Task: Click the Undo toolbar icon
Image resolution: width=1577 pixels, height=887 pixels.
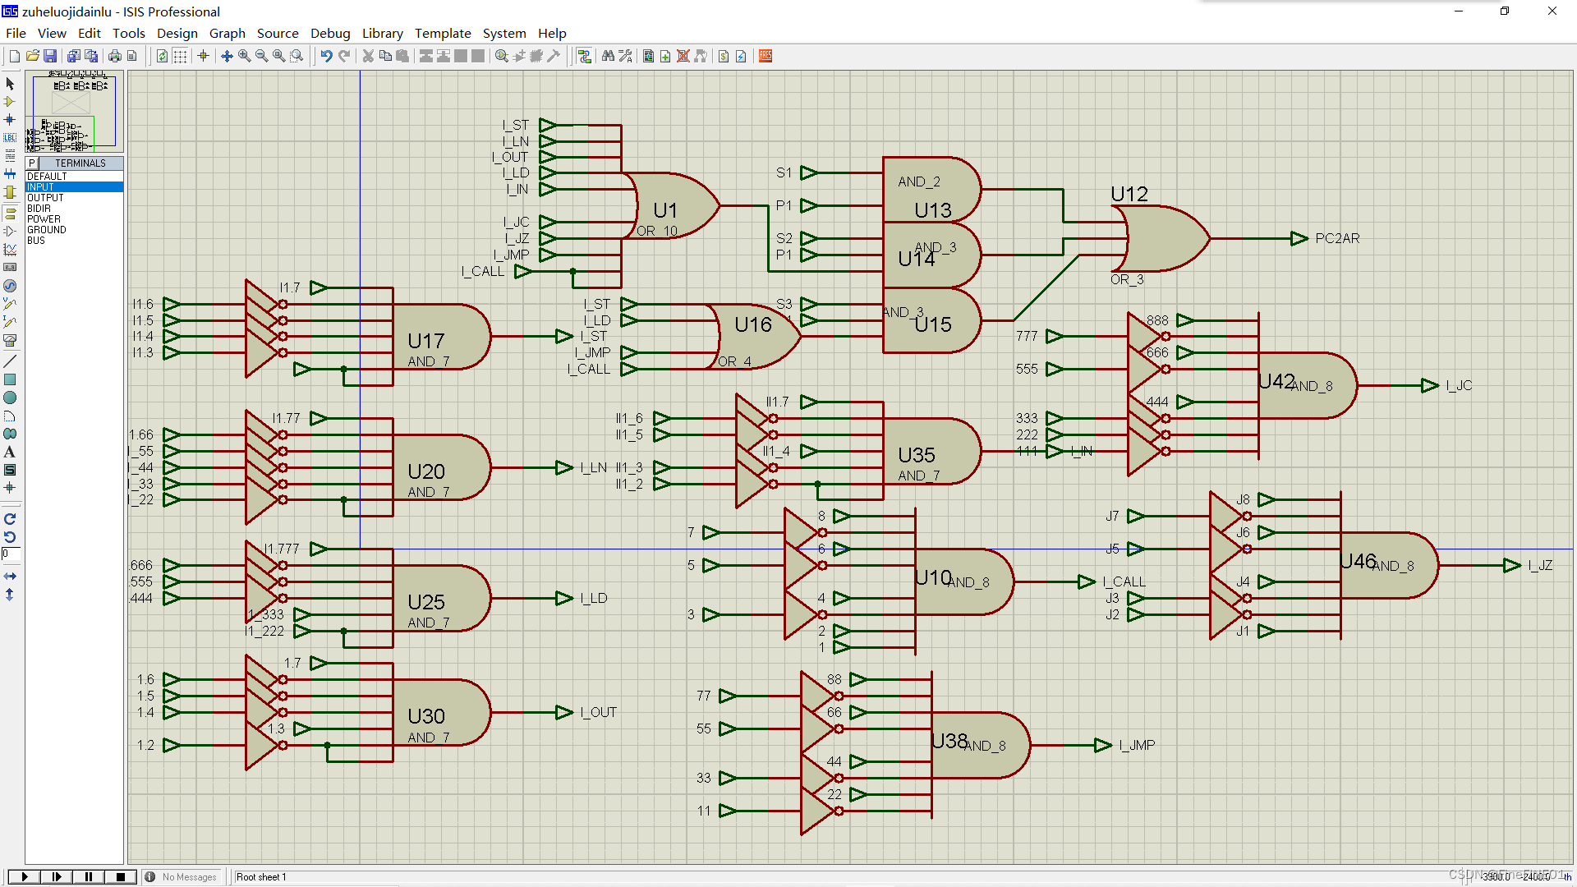Action: 326,56
